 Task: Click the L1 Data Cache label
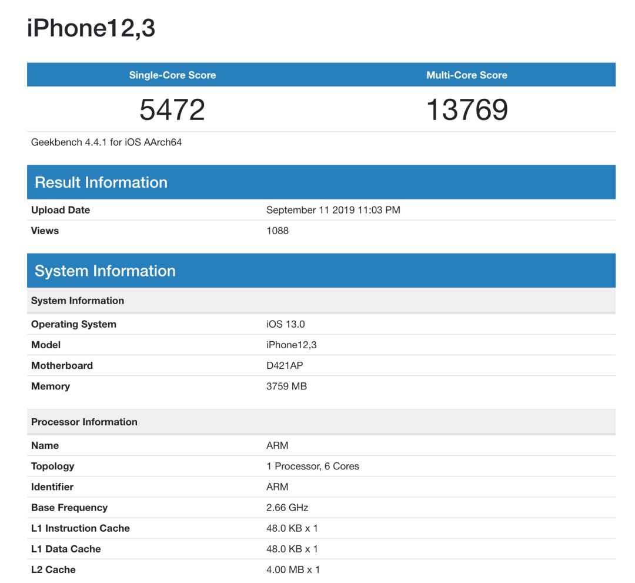coord(66,548)
